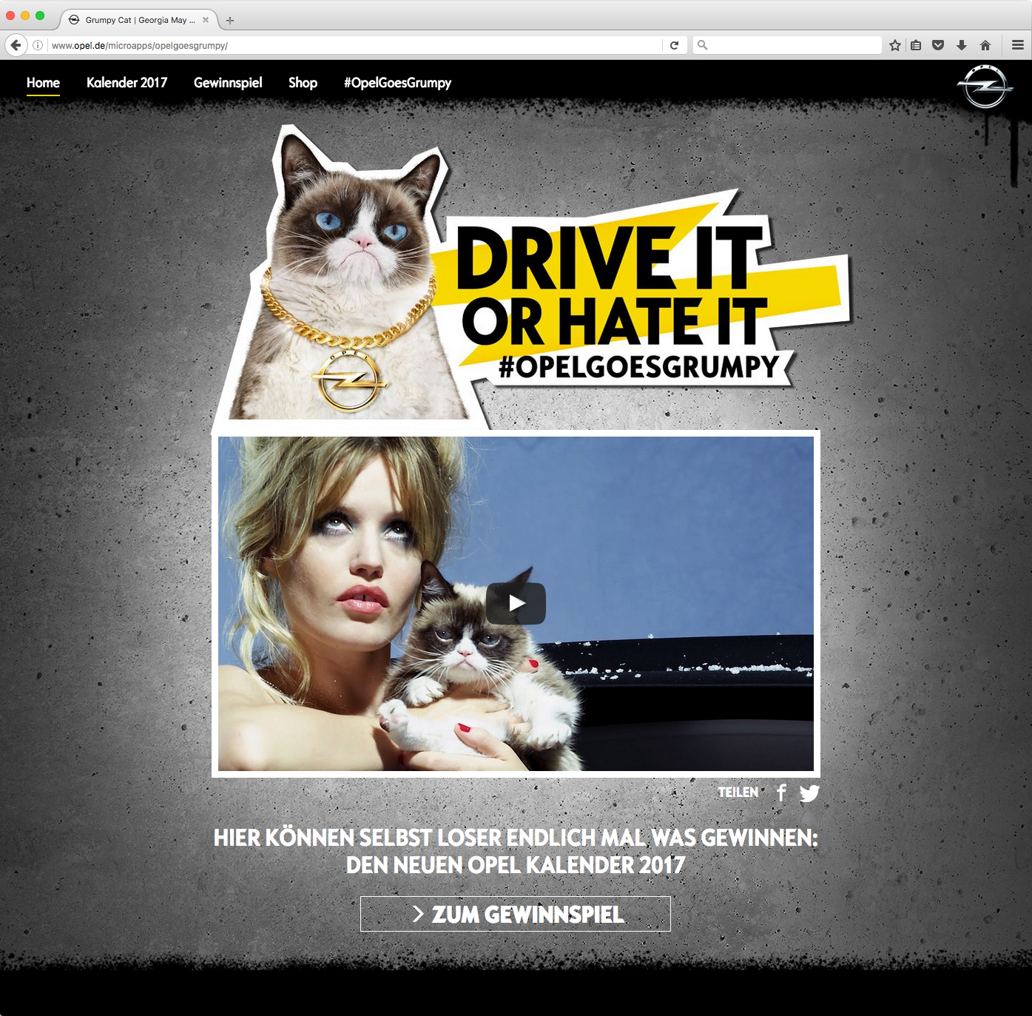Viewport: 1032px width, 1016px height.
Task: Click the Hier können selbst Loser headline
Action: coord(516,851)
